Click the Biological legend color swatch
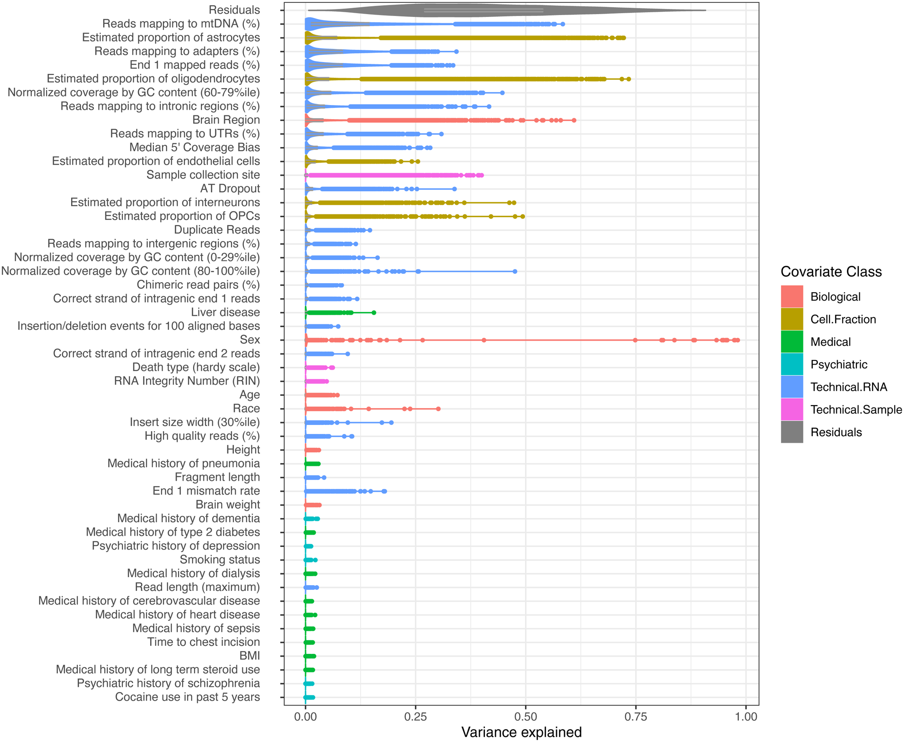 (792, 296)
